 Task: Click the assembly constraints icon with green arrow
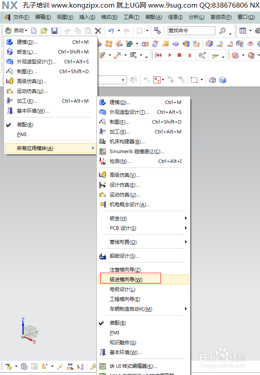point(81,366)
